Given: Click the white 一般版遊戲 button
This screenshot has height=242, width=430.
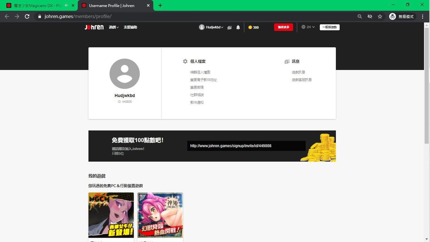Looking at the screenshot, I should (x=330, y=27).
